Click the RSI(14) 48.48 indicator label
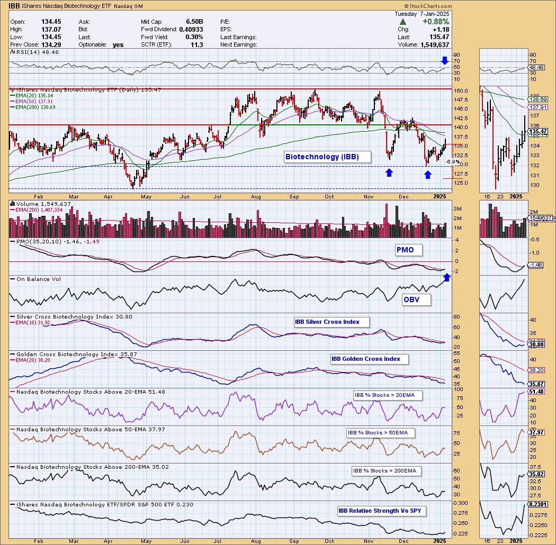Image resolution: width=556 pixels, height=545 pixels. click(x=38, y=52)
